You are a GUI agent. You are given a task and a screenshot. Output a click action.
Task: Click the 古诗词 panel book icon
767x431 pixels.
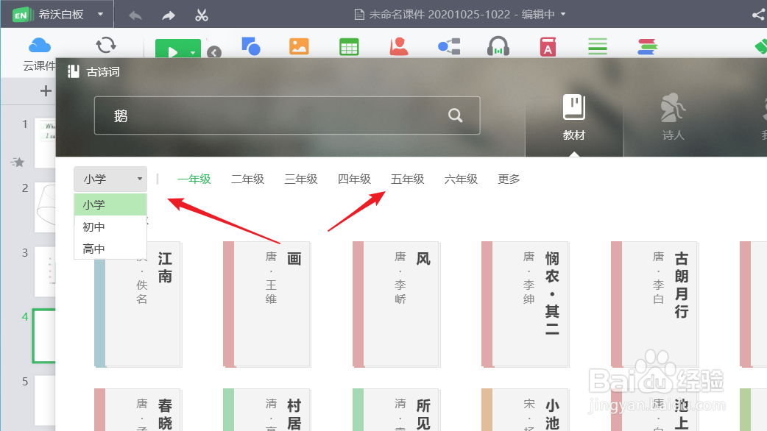pyautogui.click(x=74, y=72)
